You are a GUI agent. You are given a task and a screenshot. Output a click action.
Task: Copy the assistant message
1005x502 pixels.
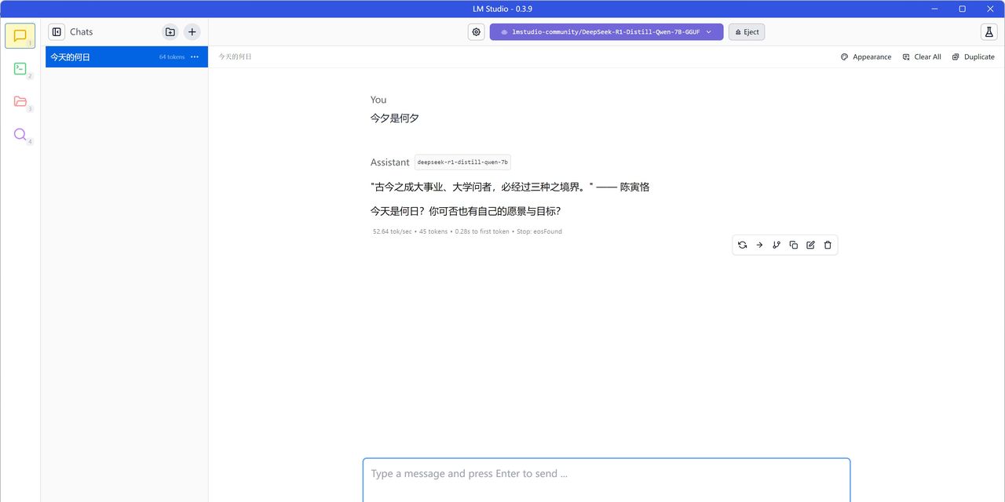794,245
